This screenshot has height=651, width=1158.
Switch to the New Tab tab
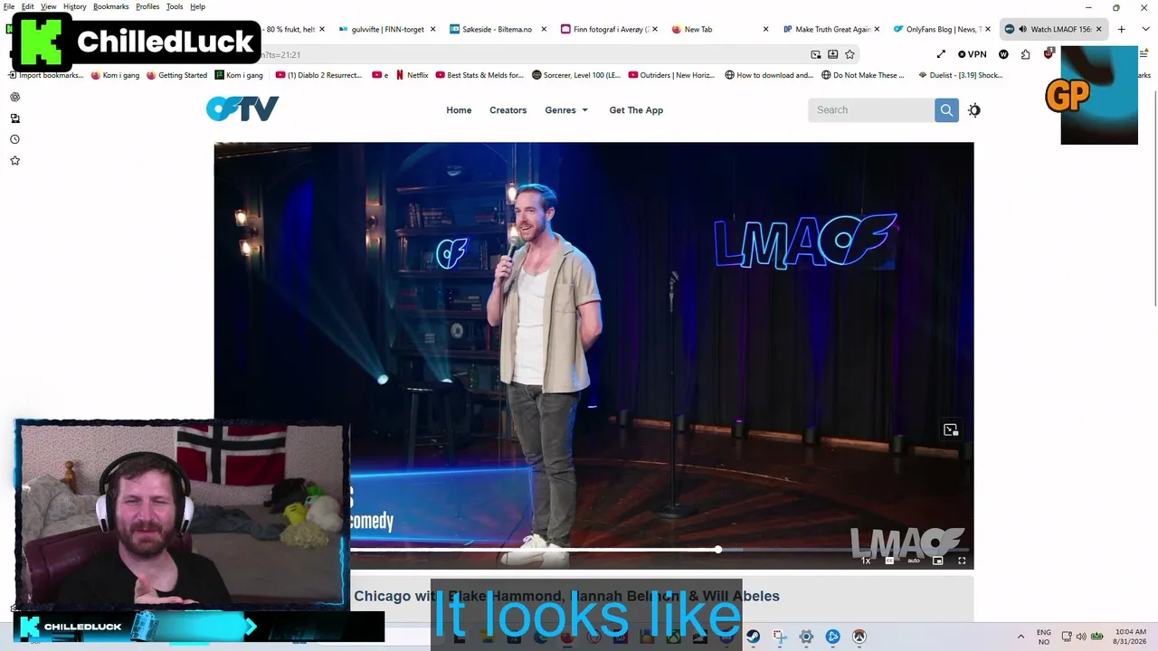pyautogui.click(x=720, y=29)
